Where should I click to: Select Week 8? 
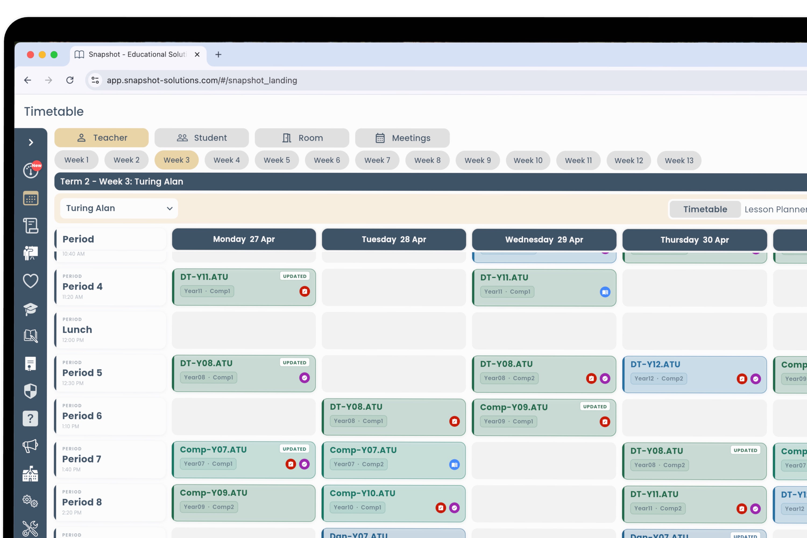pos(427,160)
